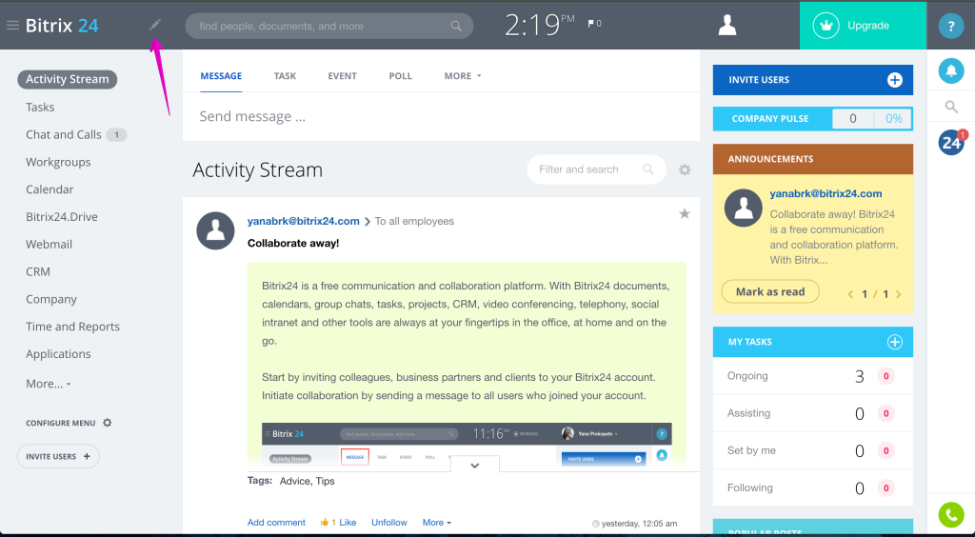Star the Collaborate away post
The width and height of the screenshot is (975, 537).
pos(685,214)
